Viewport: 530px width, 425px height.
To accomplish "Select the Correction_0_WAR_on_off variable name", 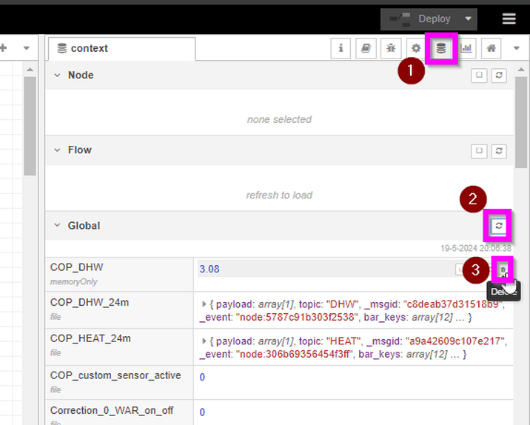I will click(112, 410).
